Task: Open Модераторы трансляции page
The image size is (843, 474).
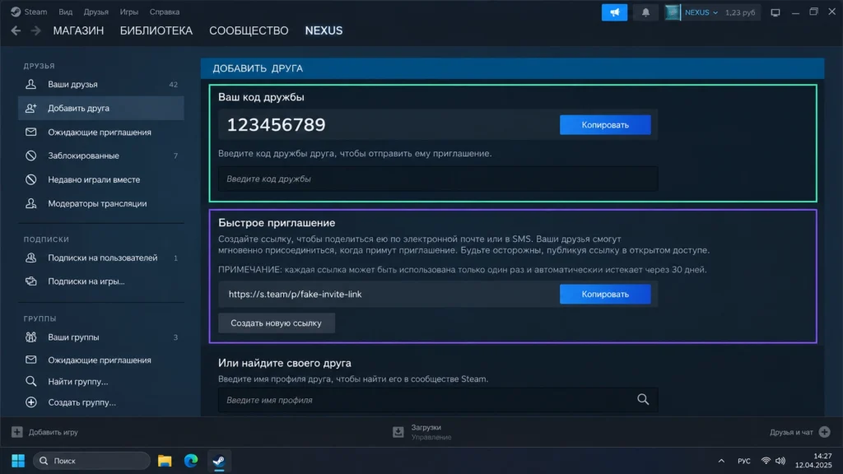Action: coord(101,203)
